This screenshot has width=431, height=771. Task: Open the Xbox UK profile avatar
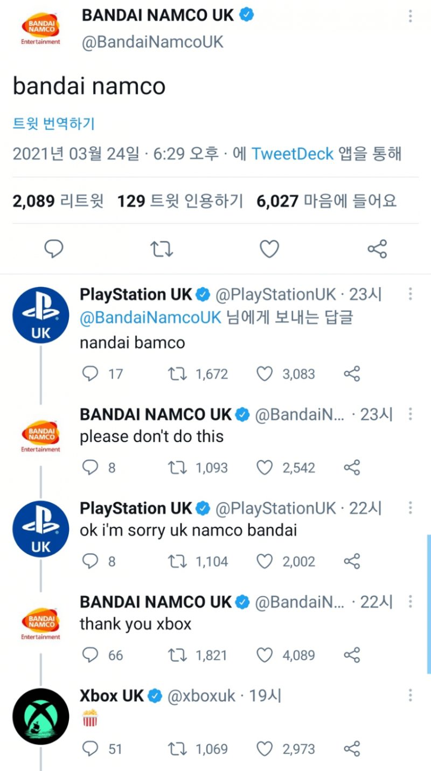(x=41, y=717)
